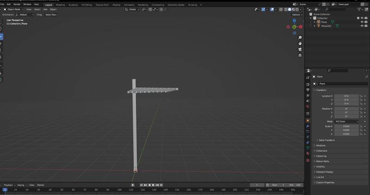Image resolution: width=370 pixels, height=195 pixels.
Task: Click the red X axis on the gizmo
Action: click(x=301, y=27)
